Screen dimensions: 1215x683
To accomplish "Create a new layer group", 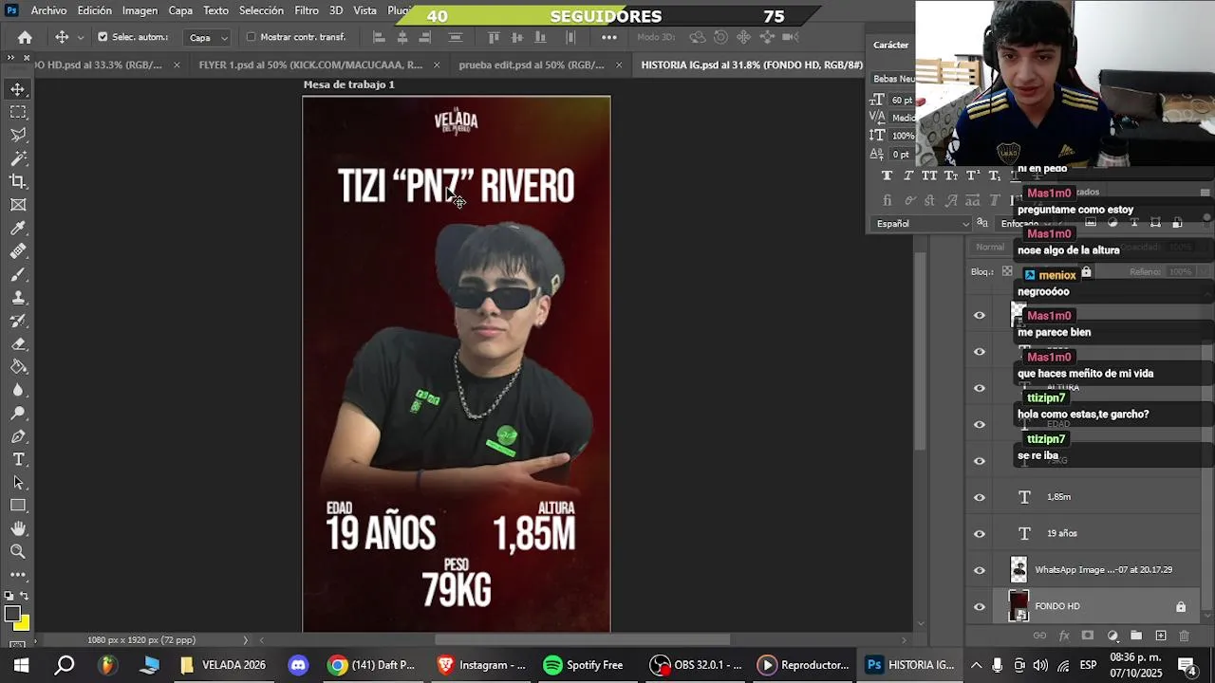I will pos(1136,636).
